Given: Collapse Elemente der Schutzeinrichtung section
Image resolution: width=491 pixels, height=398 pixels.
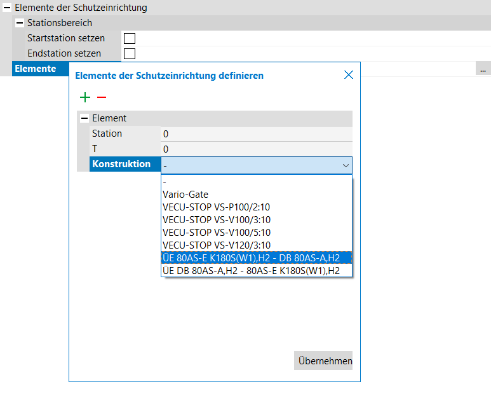Looking at the screenshot, I should coord(7,8).
